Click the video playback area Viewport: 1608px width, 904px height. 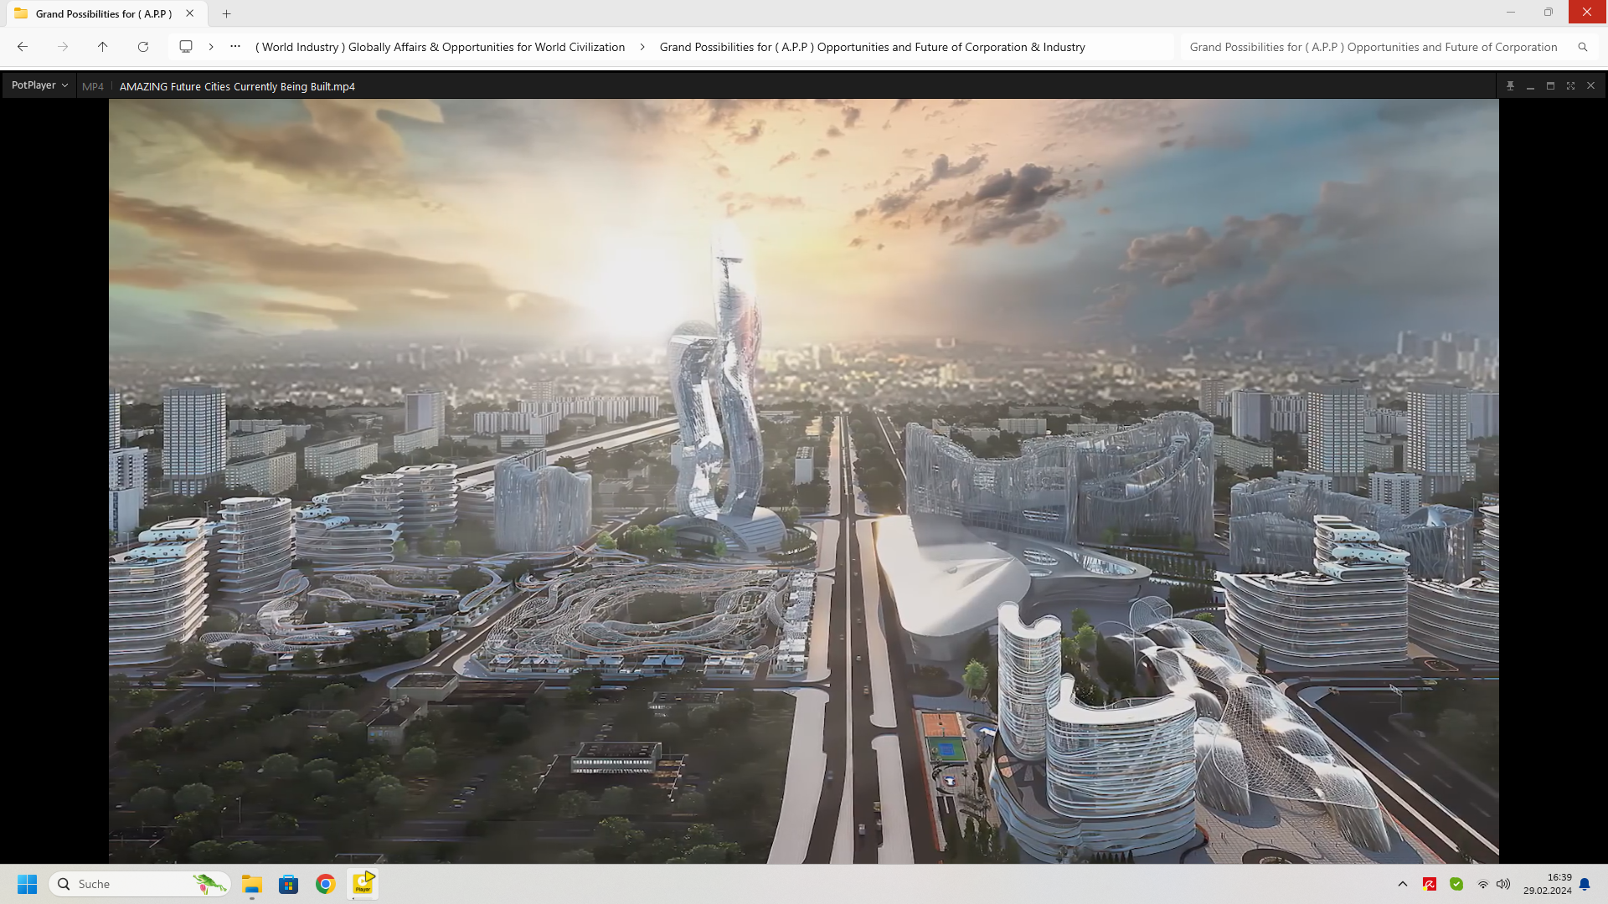pos(804,481)
